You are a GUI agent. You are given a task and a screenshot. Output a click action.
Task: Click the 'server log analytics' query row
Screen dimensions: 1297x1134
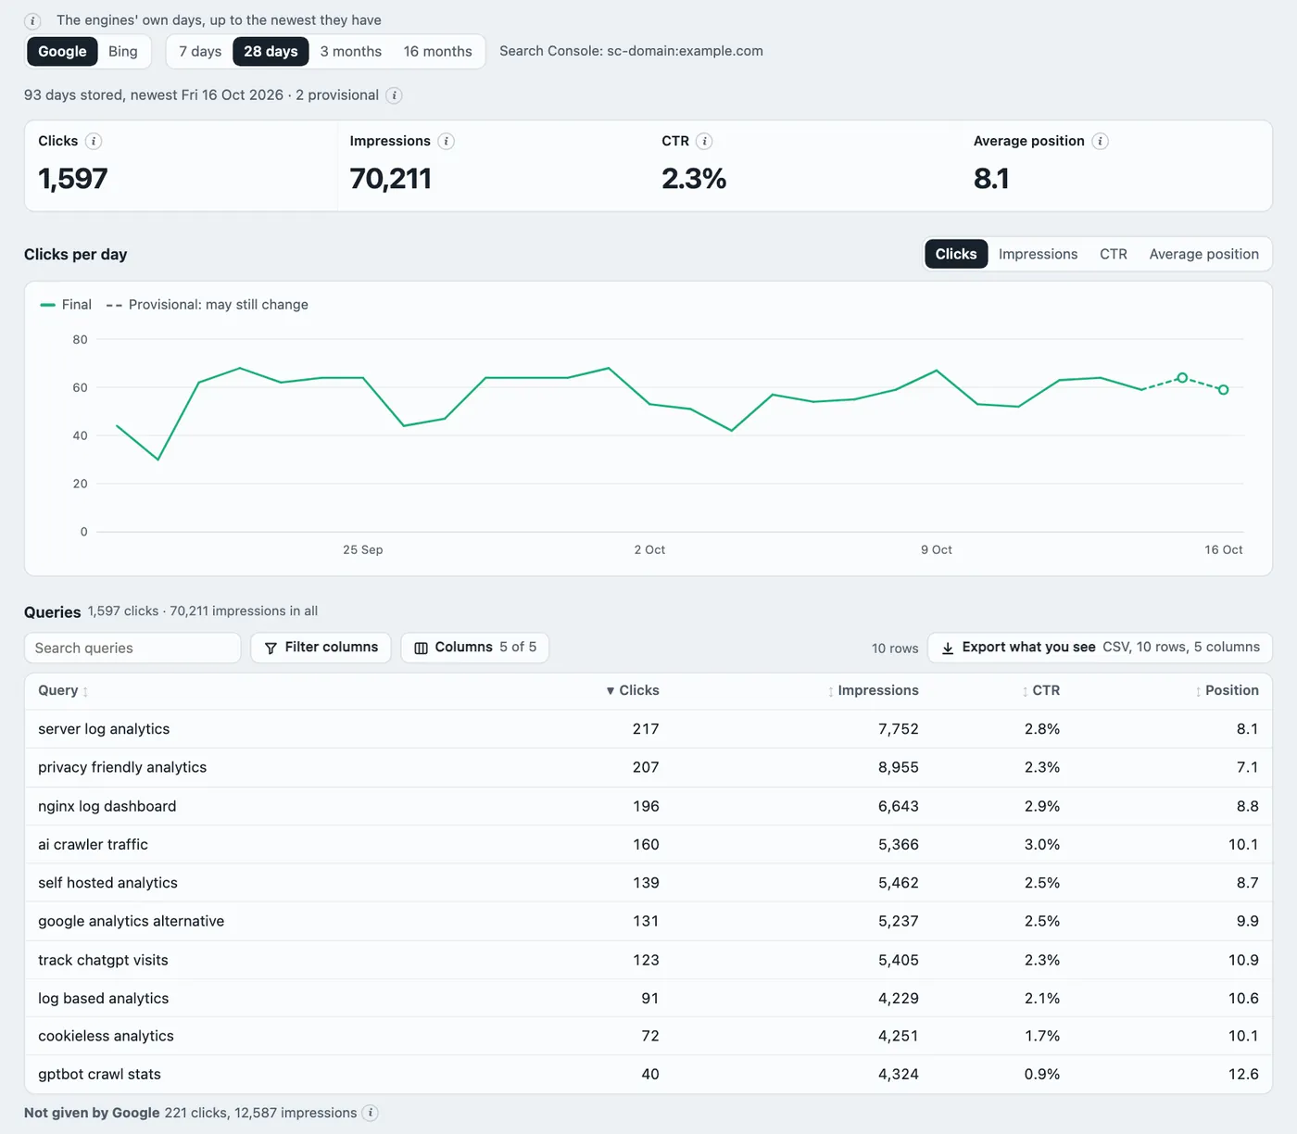coord(648,729)
